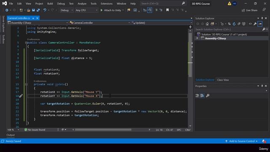Click the Visual Studio logo icon
Screen dimensions: 270x152
5,3
